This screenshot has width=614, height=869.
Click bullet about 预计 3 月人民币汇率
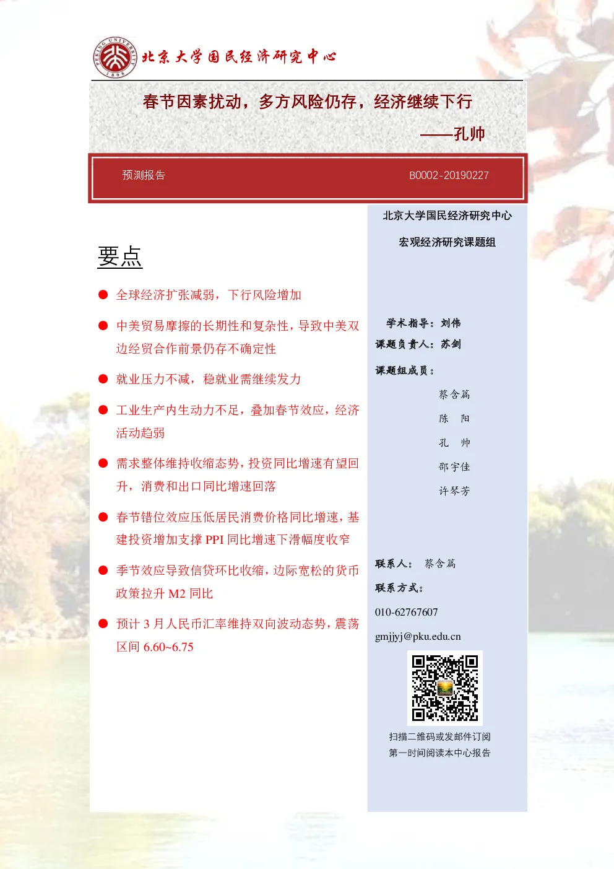coord(238,635)
